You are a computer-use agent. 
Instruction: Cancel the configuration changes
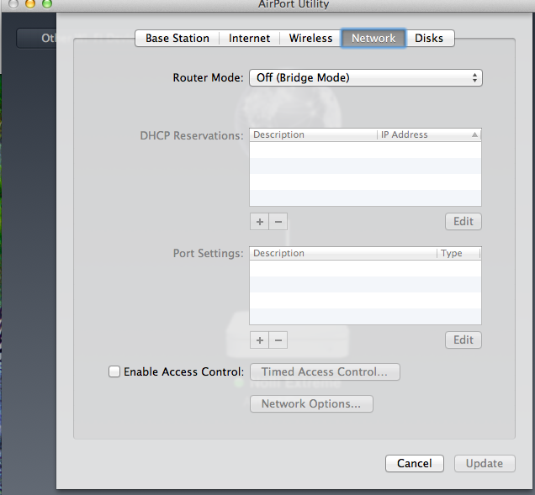[x=415, y=463]
